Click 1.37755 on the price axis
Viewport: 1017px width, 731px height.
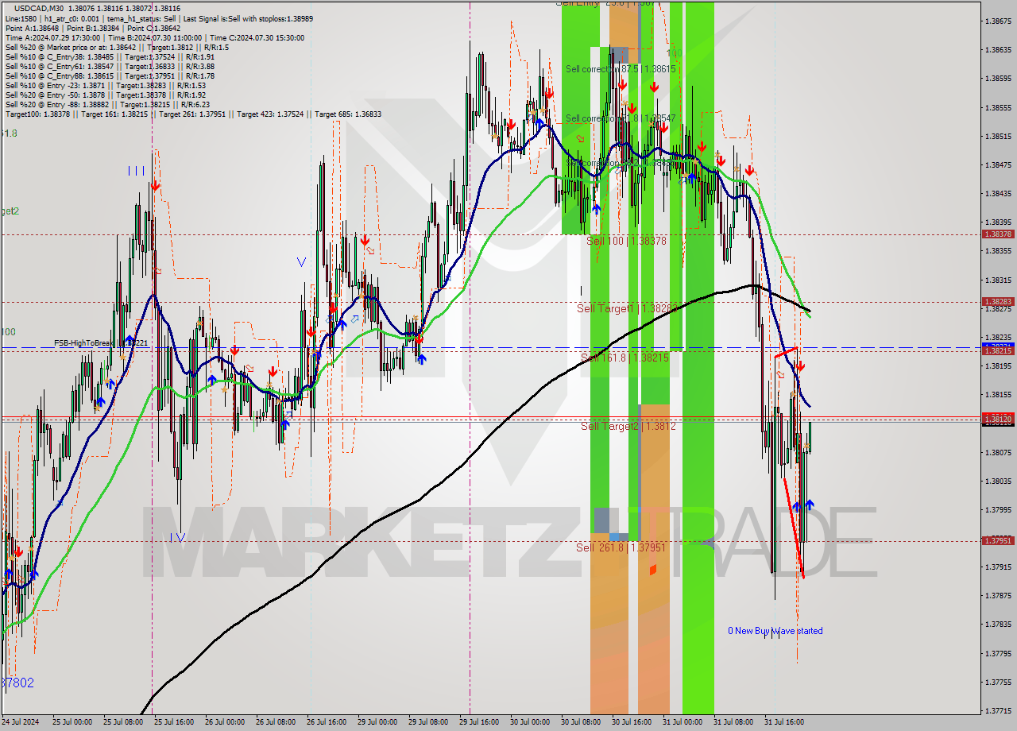pyautogui.click(x=998, y=682)
